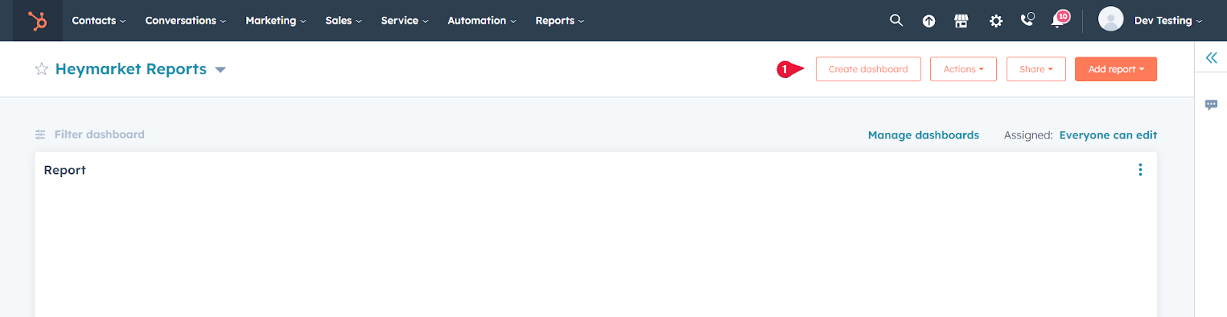Open the marketplace storefront icon
Screen dimensions: 1227x317
tap(961, 21)
